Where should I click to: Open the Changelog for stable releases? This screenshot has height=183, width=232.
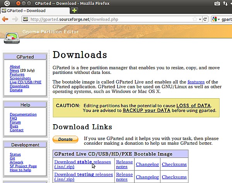pos(147,164)
